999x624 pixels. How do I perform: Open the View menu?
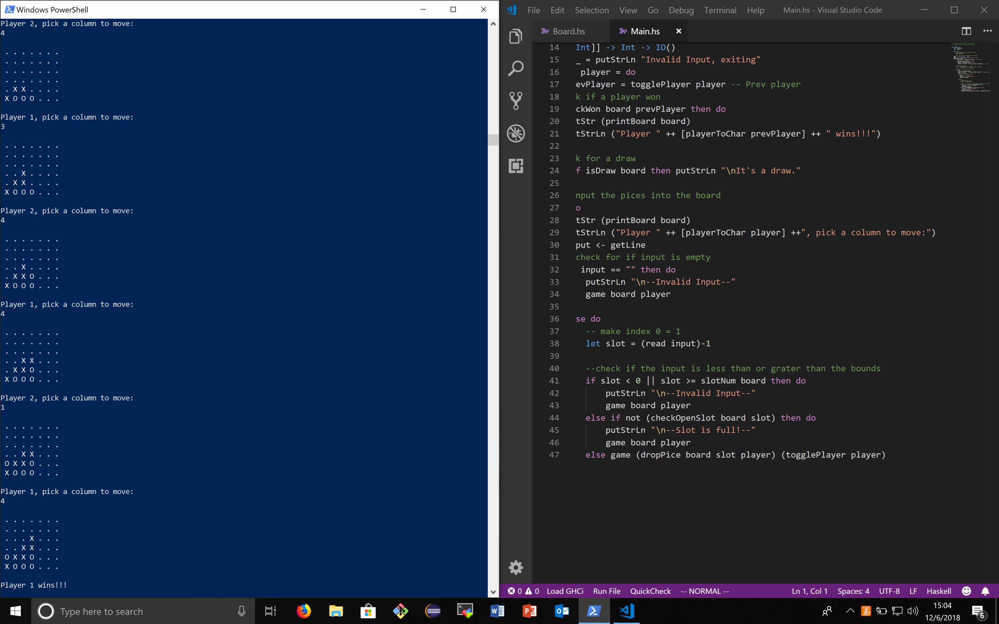(628, 10)
